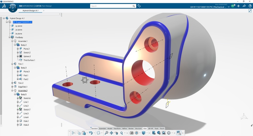Expand the Pad.1 node
This screenshot has width=253, height=136.
18,75
